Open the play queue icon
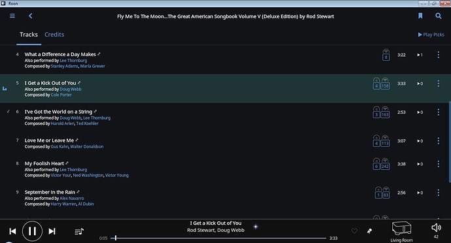 click(79, 231)
